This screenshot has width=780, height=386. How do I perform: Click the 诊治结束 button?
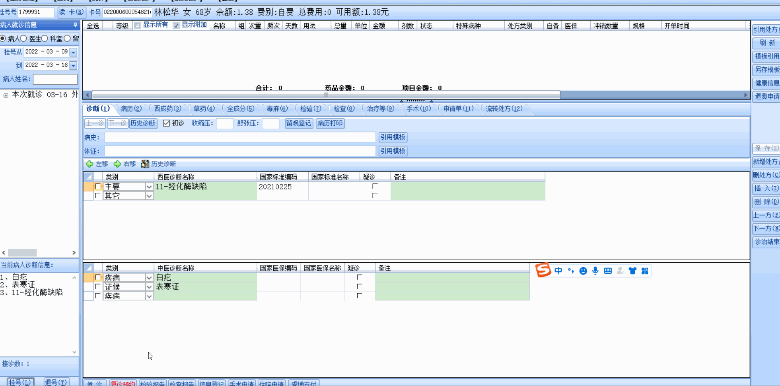tap(767, 242)
